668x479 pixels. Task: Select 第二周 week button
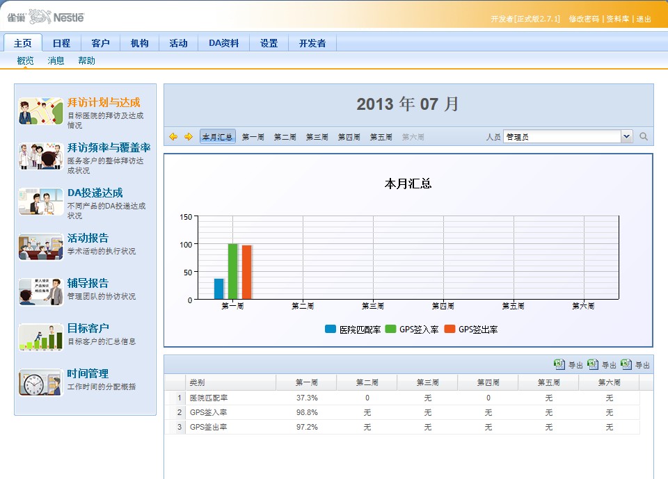[285, 137]
